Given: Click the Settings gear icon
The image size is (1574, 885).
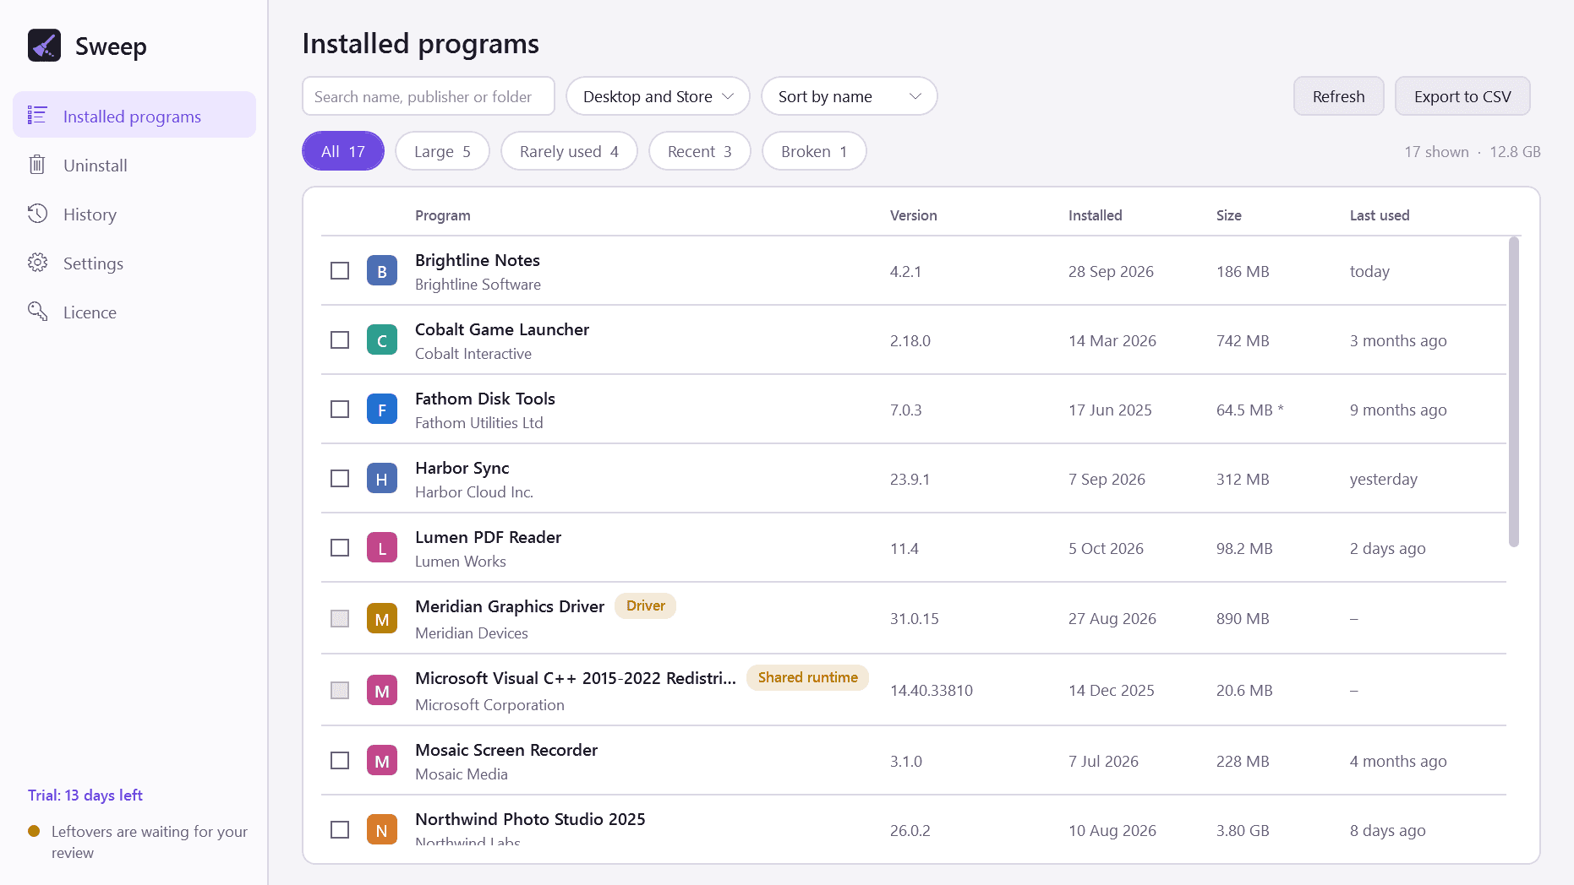Looking at the screenshot, I should point(37,263).
